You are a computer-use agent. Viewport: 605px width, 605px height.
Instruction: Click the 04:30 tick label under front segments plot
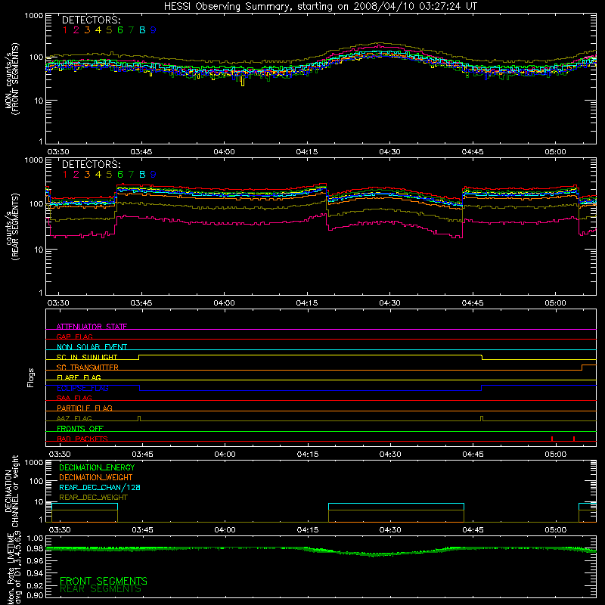coord(389,152)
